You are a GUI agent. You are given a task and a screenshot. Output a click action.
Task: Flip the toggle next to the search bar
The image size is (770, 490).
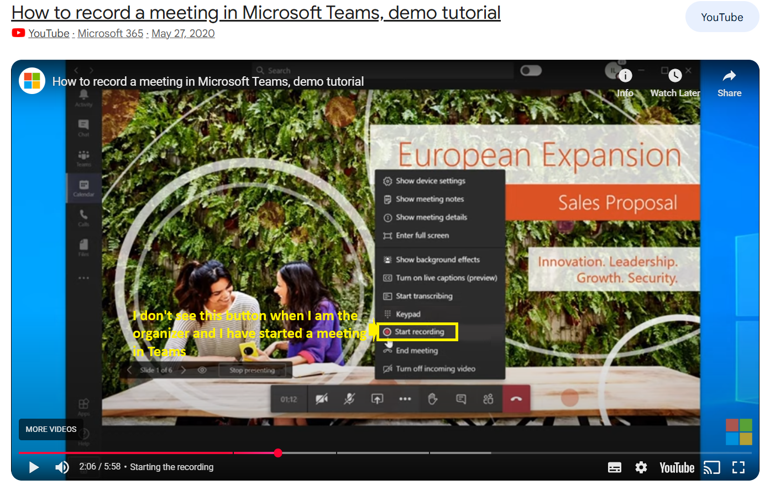[x=531, y=70]
